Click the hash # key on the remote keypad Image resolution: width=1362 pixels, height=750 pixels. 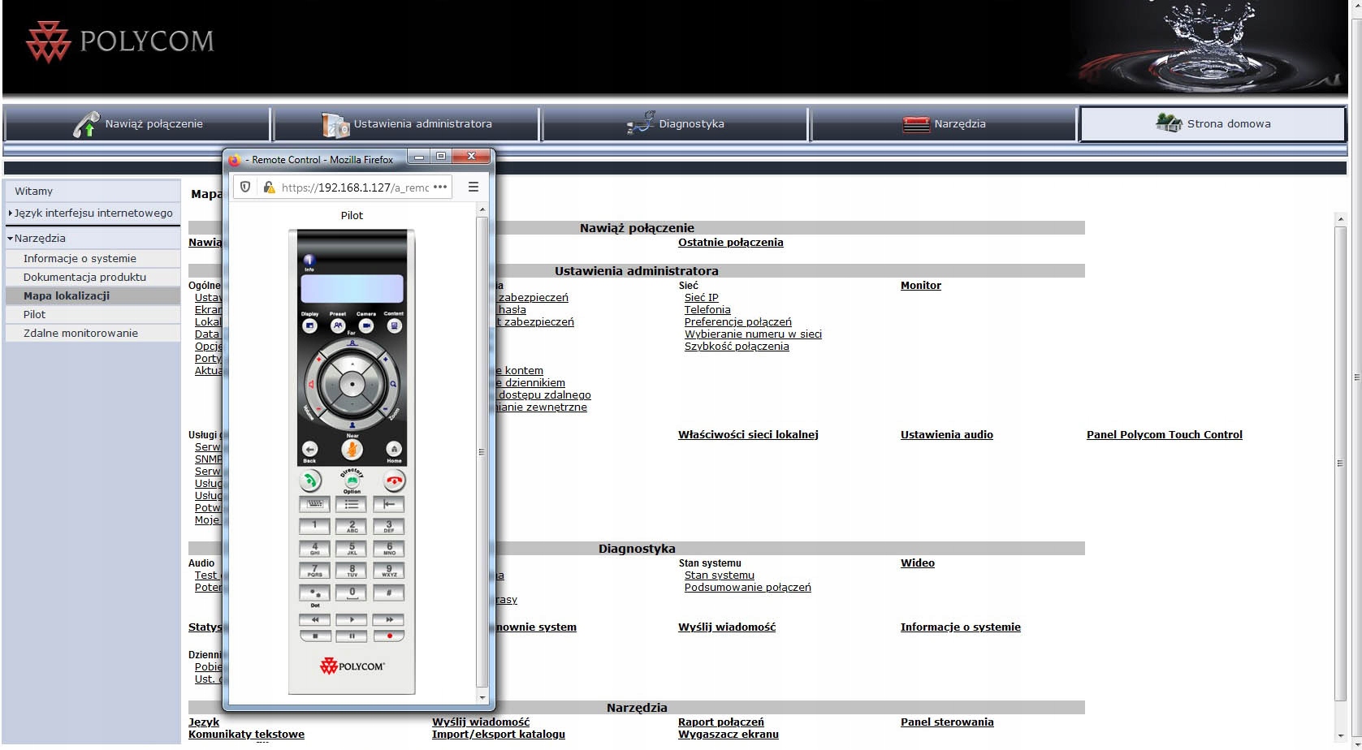tap(389, 593)
